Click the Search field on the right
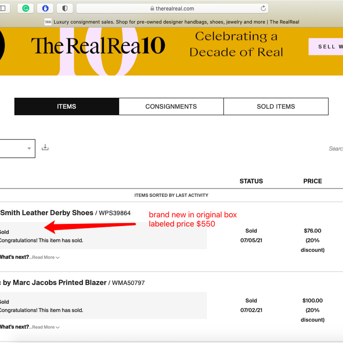Viewport: 343px width, 343px height. pos(336,149)
